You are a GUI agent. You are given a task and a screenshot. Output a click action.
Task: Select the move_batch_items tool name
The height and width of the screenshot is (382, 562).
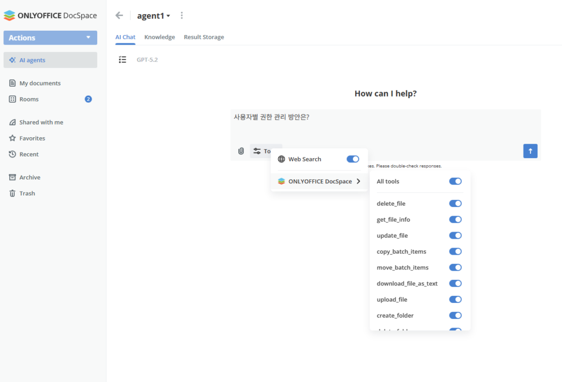pos(402,267)
